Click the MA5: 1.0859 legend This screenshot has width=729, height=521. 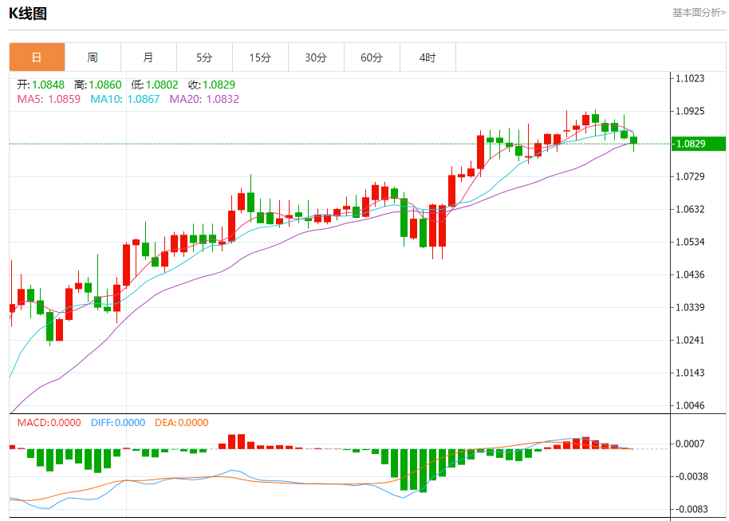coord(49,99)
